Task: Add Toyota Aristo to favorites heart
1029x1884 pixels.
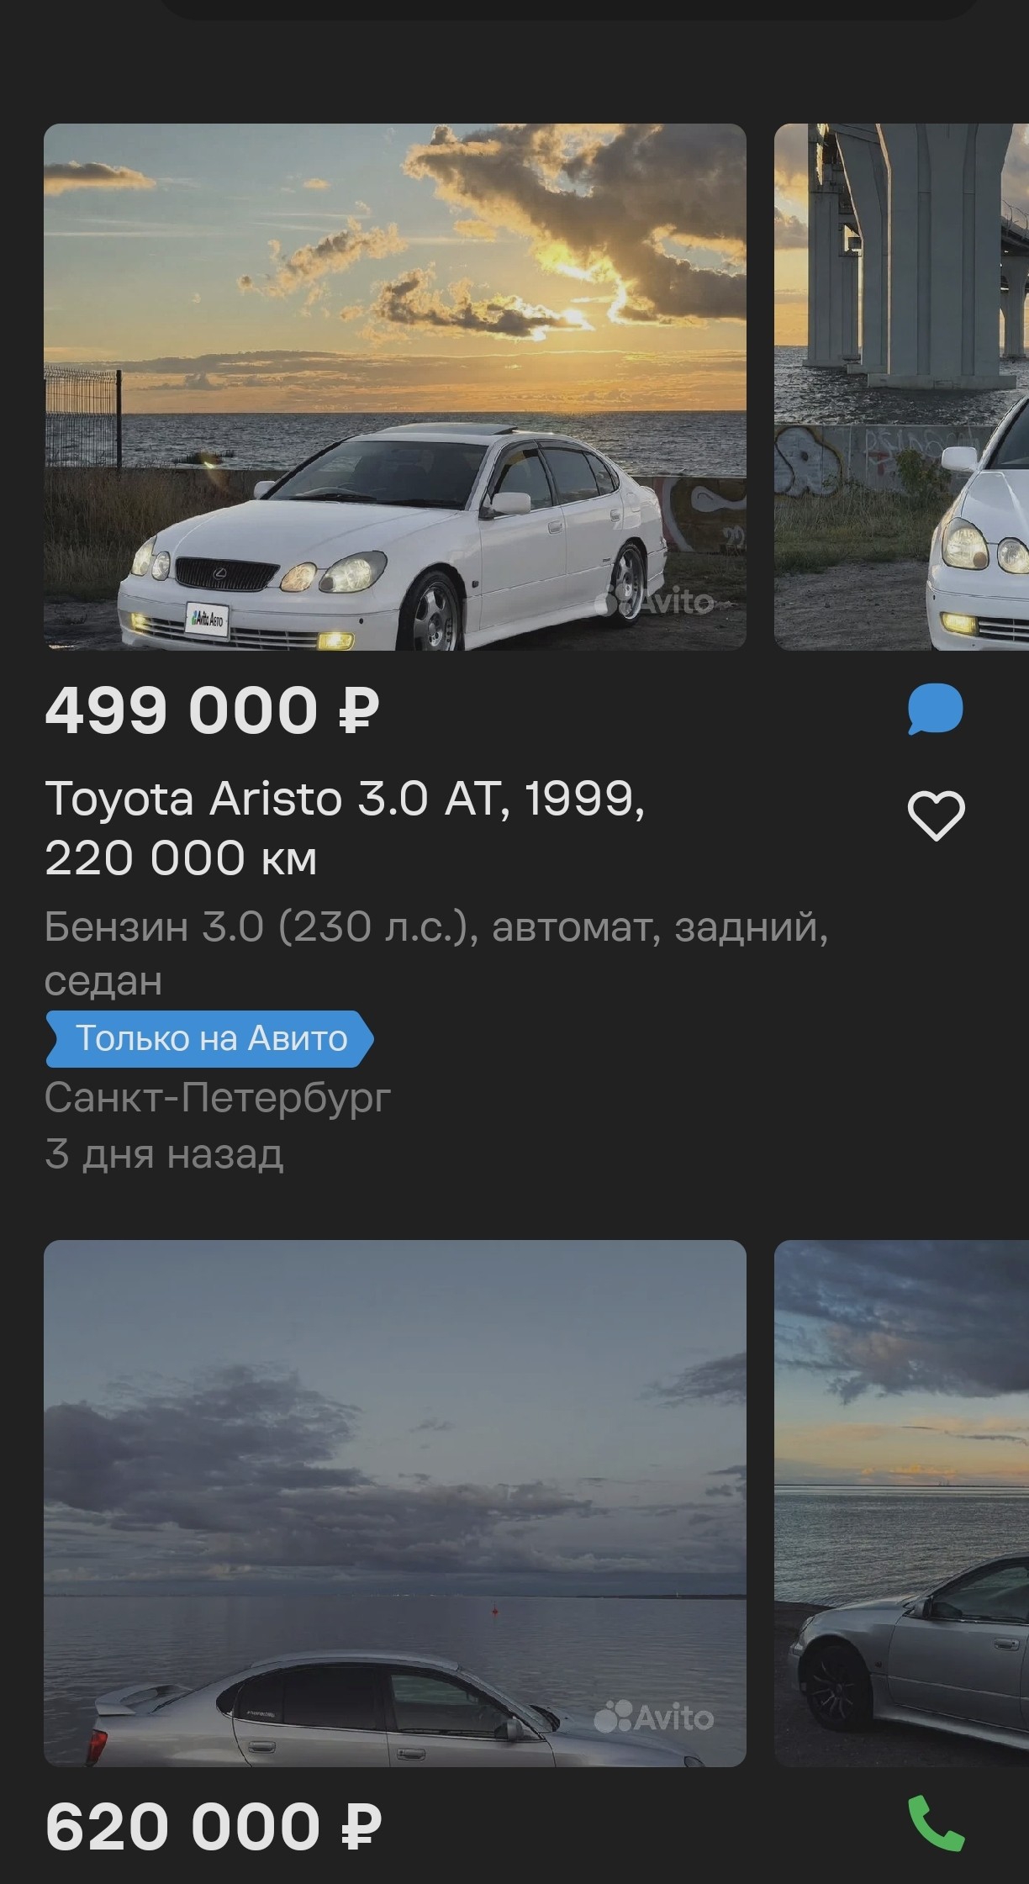Action: pyautogui.click(x=936, y=815)
